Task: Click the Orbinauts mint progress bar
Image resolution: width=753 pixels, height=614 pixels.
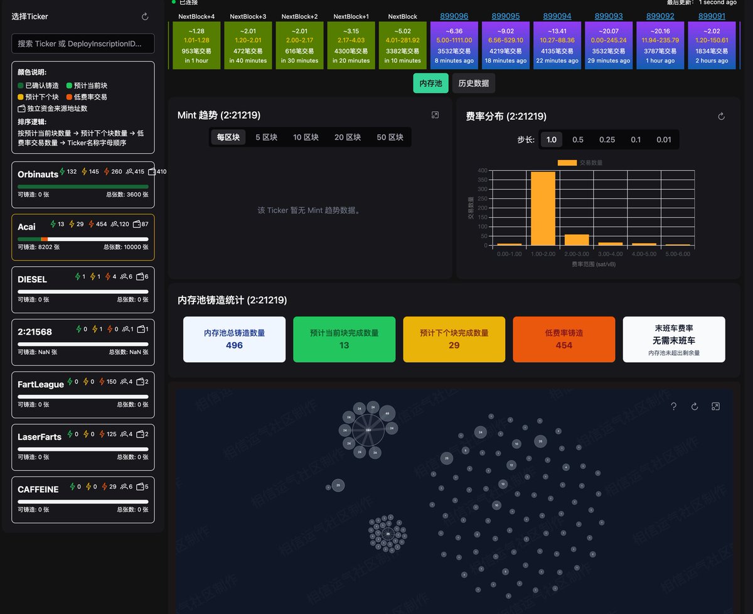Action: (x=83, y=186)
